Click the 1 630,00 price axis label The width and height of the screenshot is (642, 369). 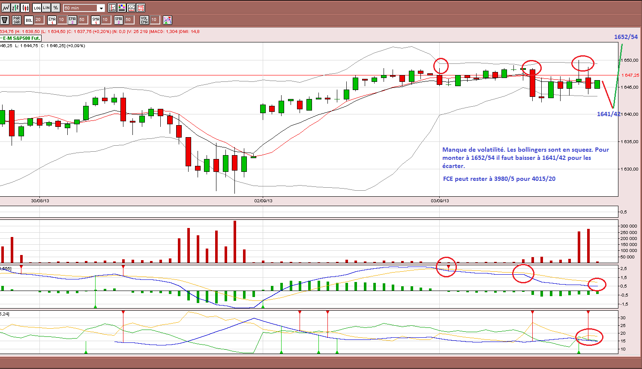coord(630,169)
